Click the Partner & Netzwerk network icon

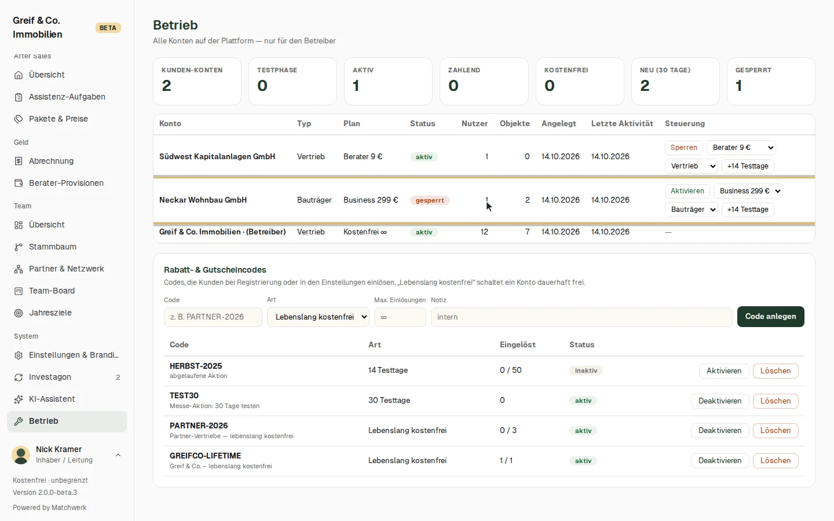[x=19, y=269]
